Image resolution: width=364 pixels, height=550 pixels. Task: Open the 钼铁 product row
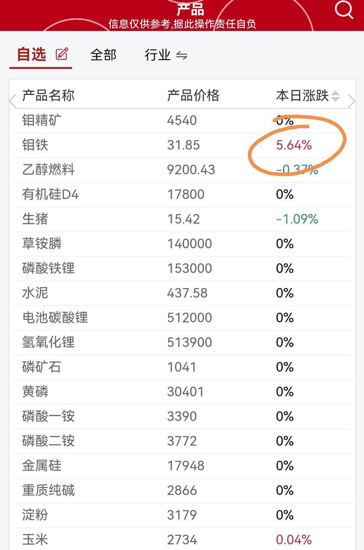tap(183, 145)
